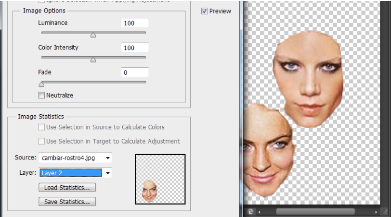Click the status bar icon below canvas
391x217 pixels.
pyautogui.click(x=250, y=211)
